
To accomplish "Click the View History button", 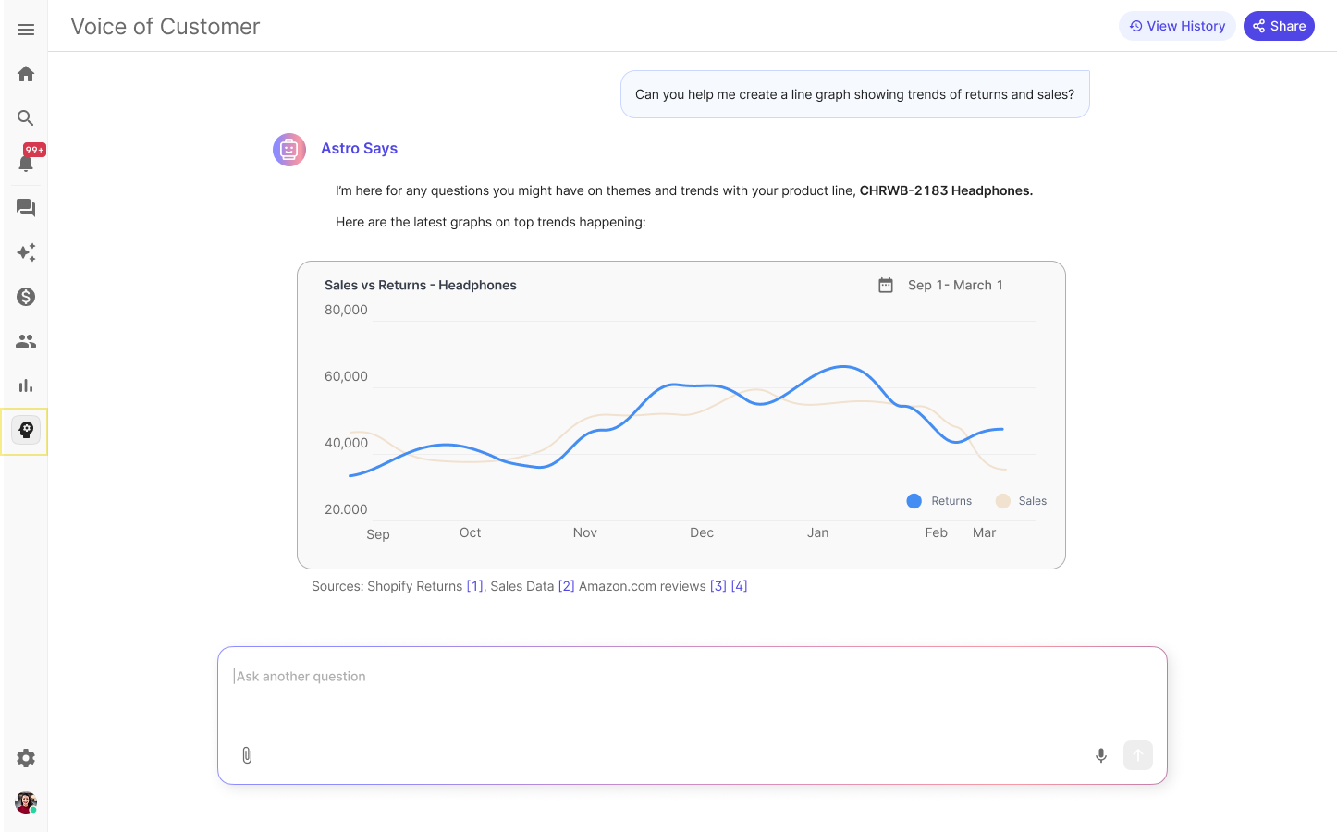I will [x=1177, y=26].
